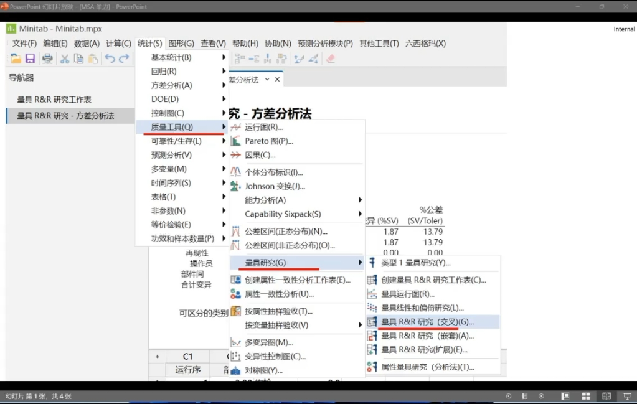Save the project using the disk icon

(31, 58)
